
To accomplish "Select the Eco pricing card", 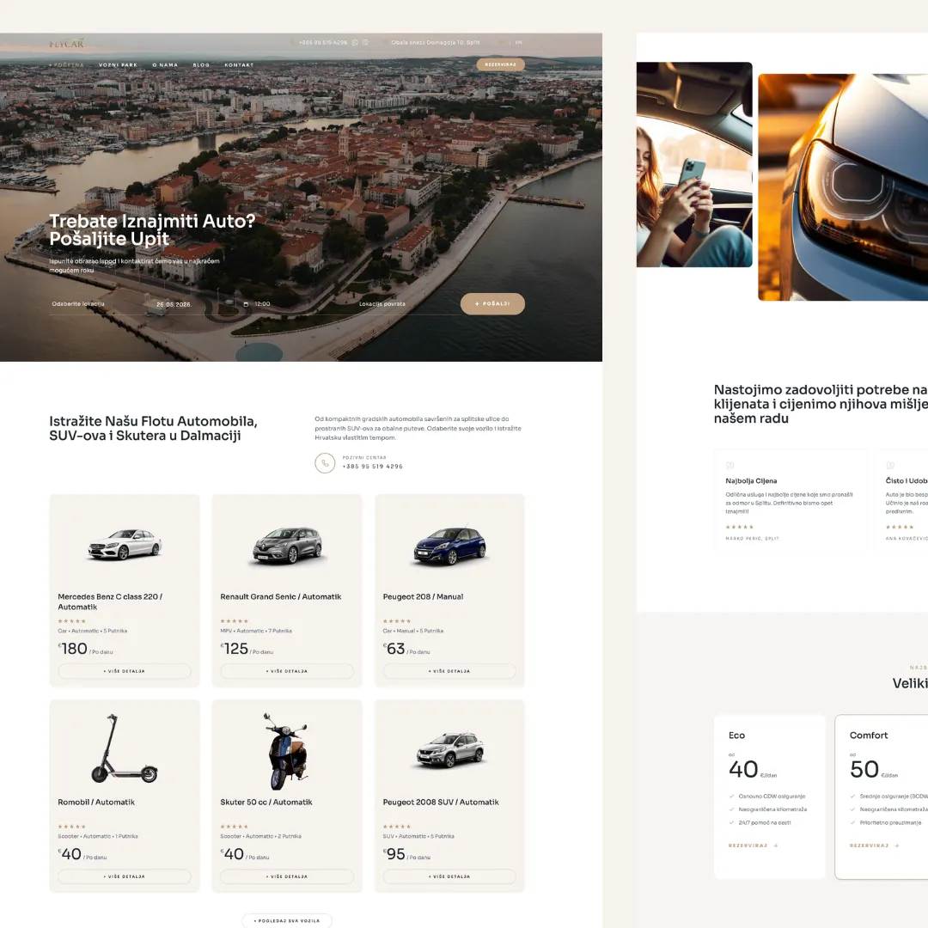I will click(769, 797).
